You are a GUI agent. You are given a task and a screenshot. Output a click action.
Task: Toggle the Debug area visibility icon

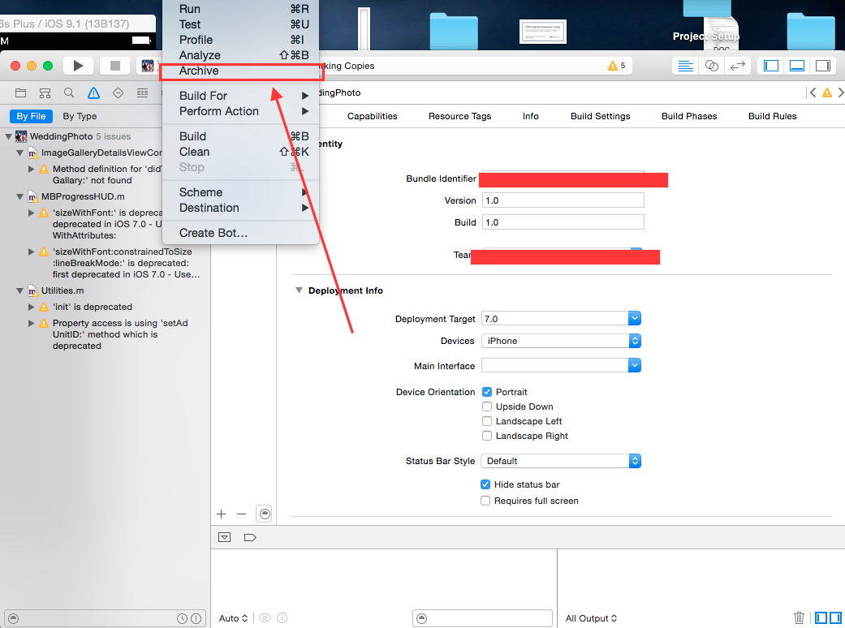point(797,66)
